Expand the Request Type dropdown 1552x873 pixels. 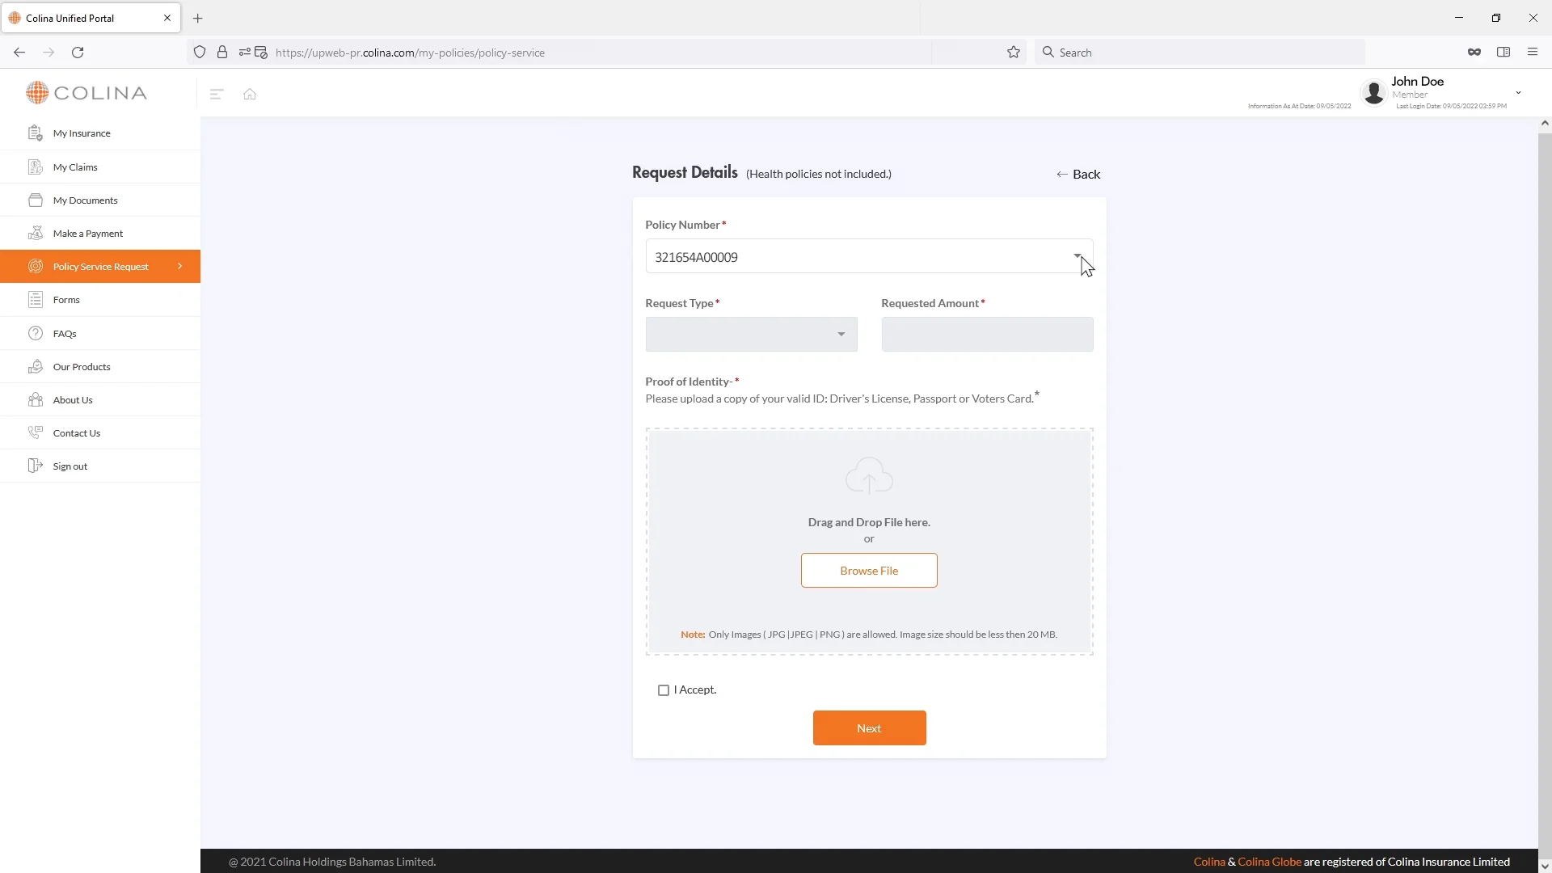pyautogui.click(x=751, y=335)
